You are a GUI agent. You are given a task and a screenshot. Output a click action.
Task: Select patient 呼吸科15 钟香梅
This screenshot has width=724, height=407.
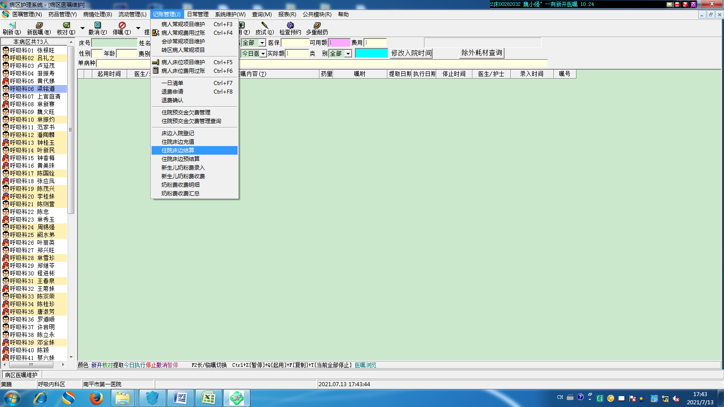34,158
